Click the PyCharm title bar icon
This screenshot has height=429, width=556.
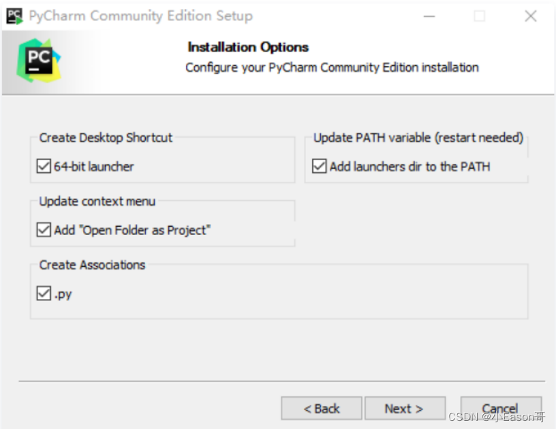point(14,16)
